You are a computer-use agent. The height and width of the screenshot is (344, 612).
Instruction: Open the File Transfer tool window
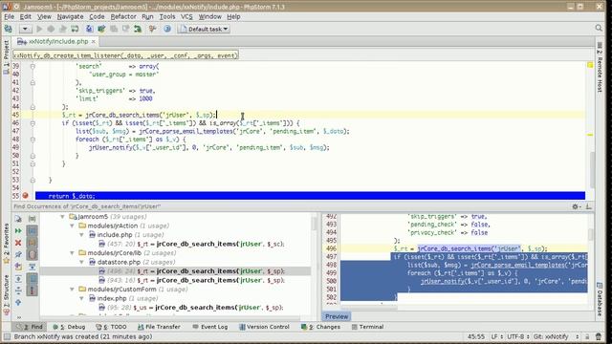pos(159,327)
